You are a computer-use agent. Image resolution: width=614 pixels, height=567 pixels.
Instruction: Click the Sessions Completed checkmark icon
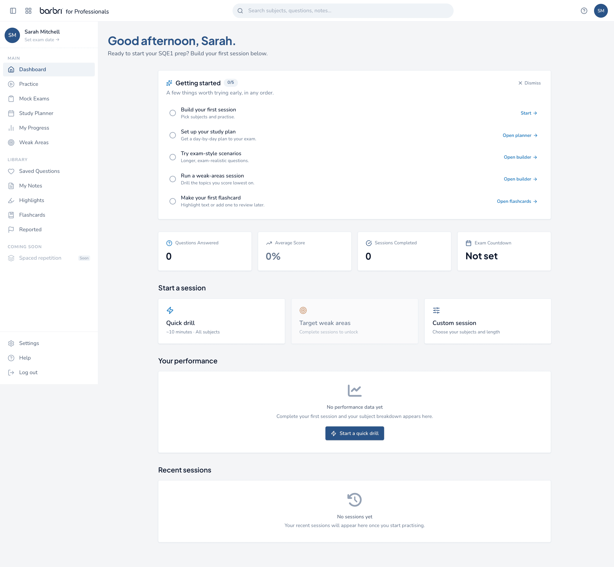pos(369,243)
